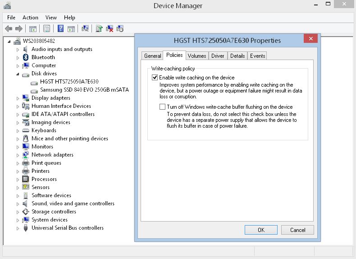Click the Keyboards category icon

tap(26, 130)
